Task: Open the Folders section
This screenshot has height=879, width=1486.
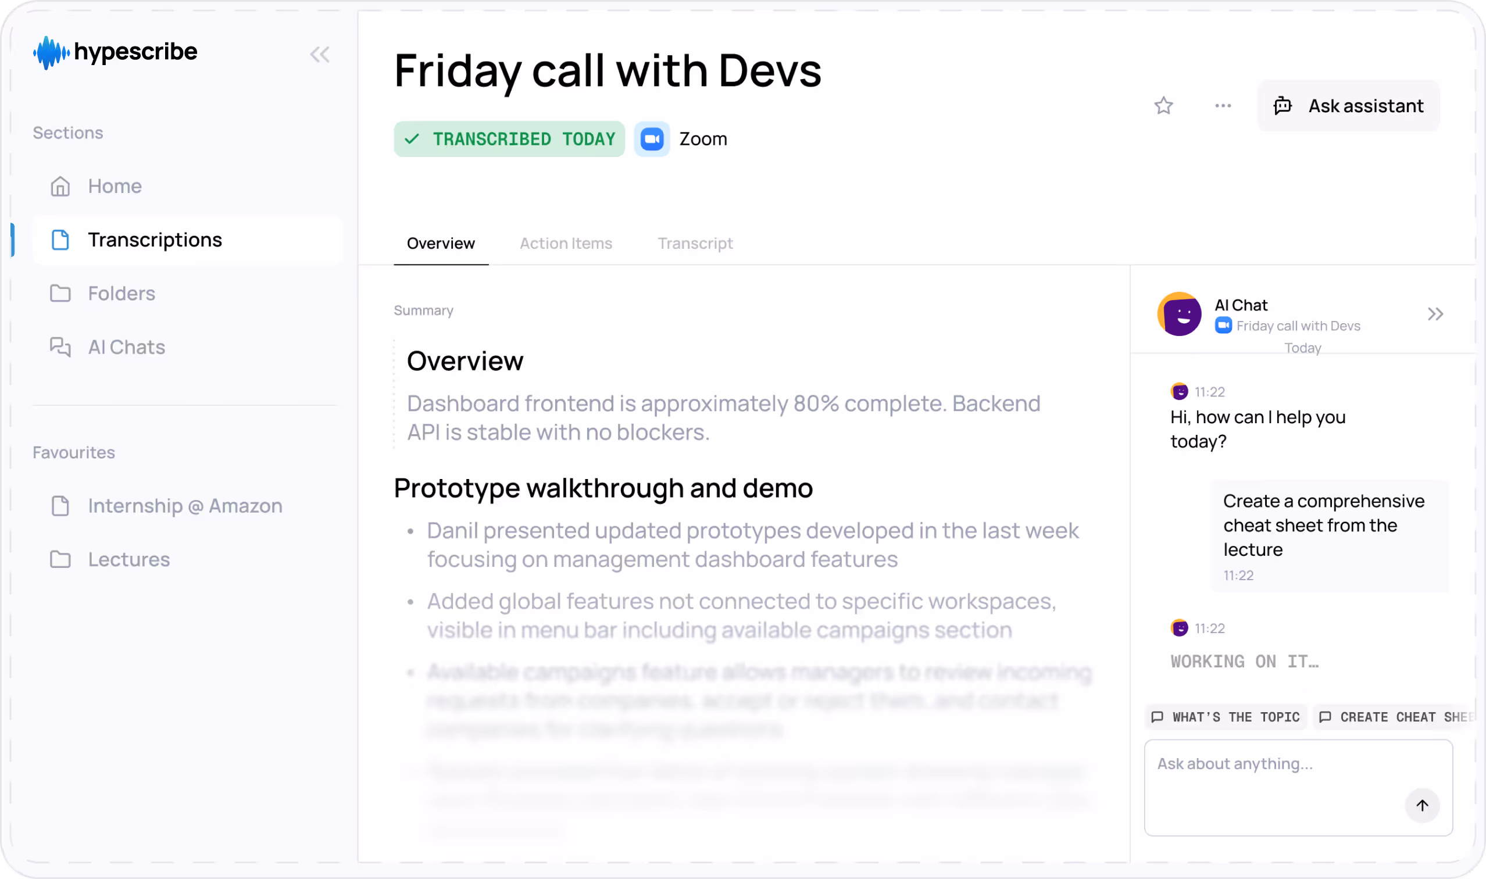Action: (x=122, y=294)
